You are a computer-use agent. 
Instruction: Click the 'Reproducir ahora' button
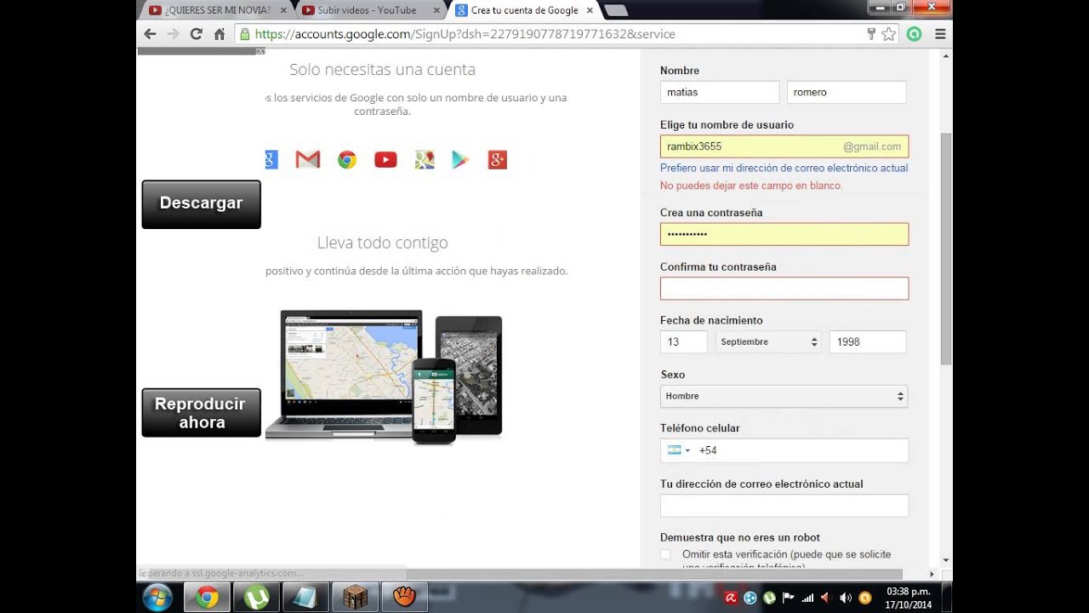point(201,413)
